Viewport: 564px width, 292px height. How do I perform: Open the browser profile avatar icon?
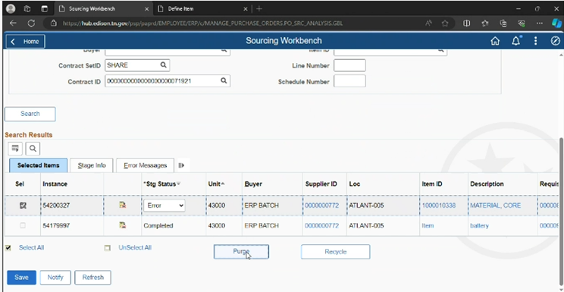[x=11, y=8]
